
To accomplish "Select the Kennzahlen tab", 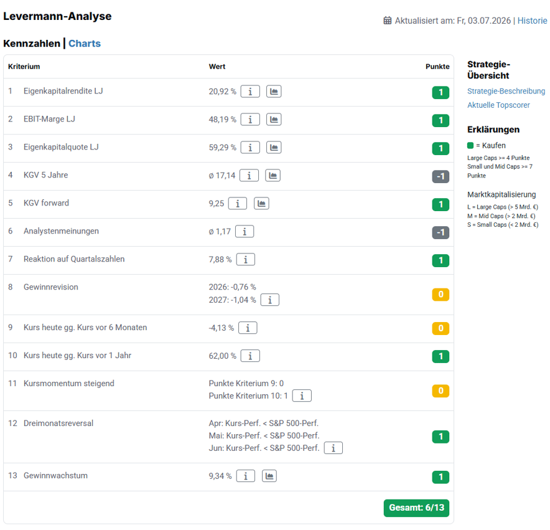I will tap(32, 44).
